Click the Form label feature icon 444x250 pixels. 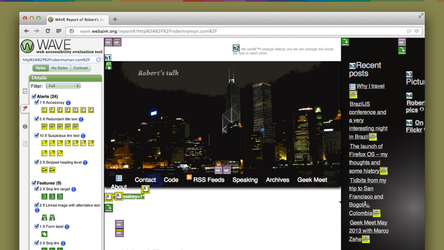click(x=45, y=234)
